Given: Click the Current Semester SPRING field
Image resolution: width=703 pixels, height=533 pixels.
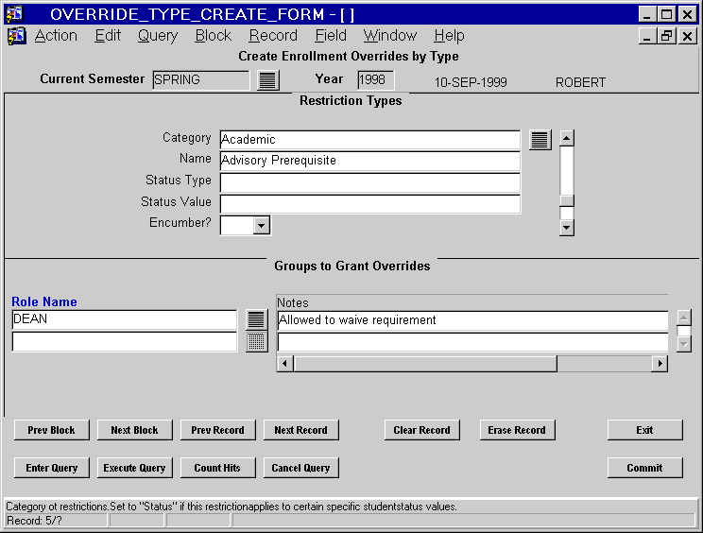Looking at the screenshot, I should pos(201,80).
